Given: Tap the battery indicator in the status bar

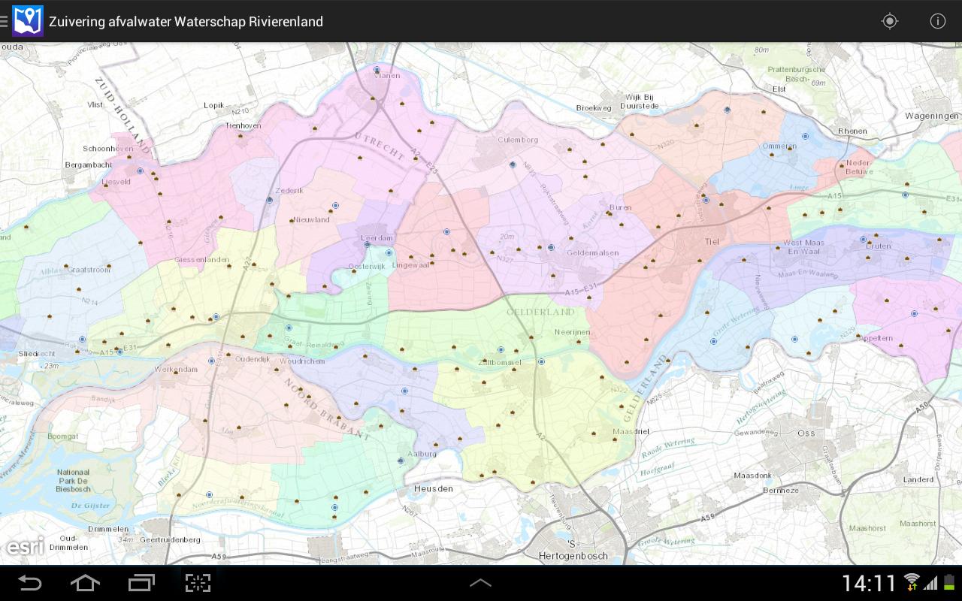Looking at the screenshot, I should [950, 582].
